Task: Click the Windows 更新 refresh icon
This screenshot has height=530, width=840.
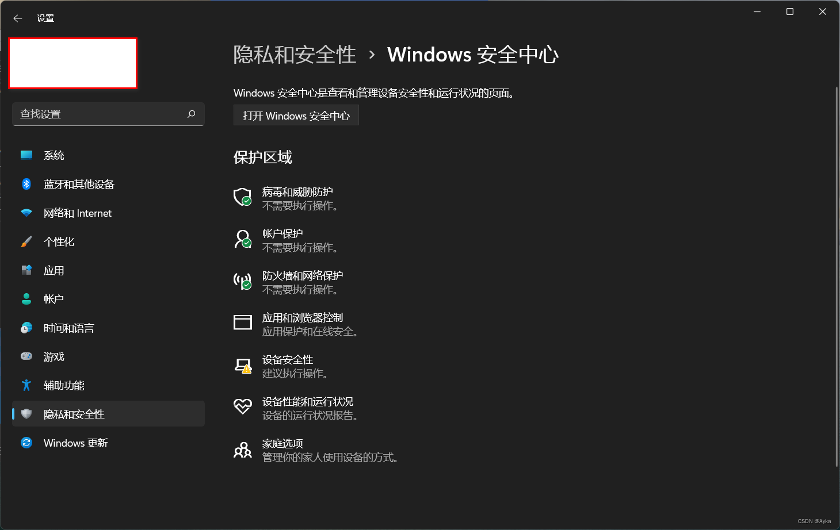Action: 26,443
